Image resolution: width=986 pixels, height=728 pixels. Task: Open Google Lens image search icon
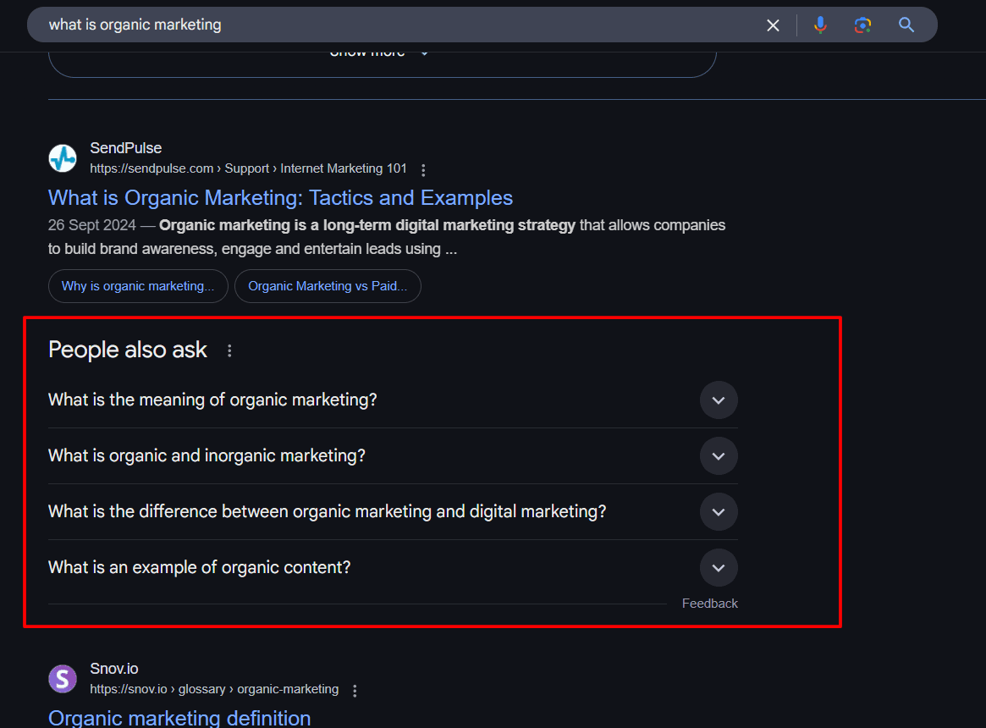[862, 25]
